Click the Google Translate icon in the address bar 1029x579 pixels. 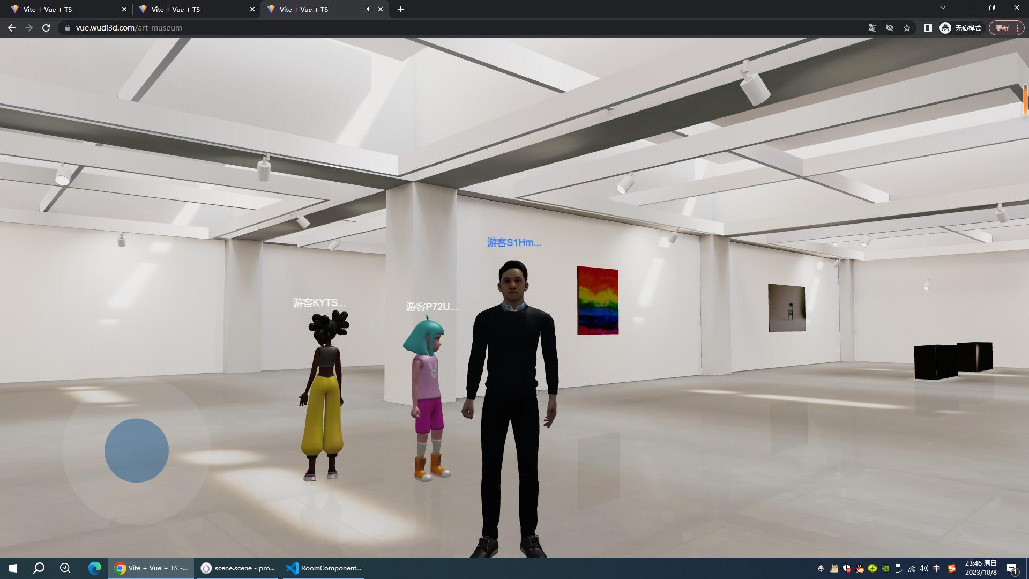coord(872,28)
